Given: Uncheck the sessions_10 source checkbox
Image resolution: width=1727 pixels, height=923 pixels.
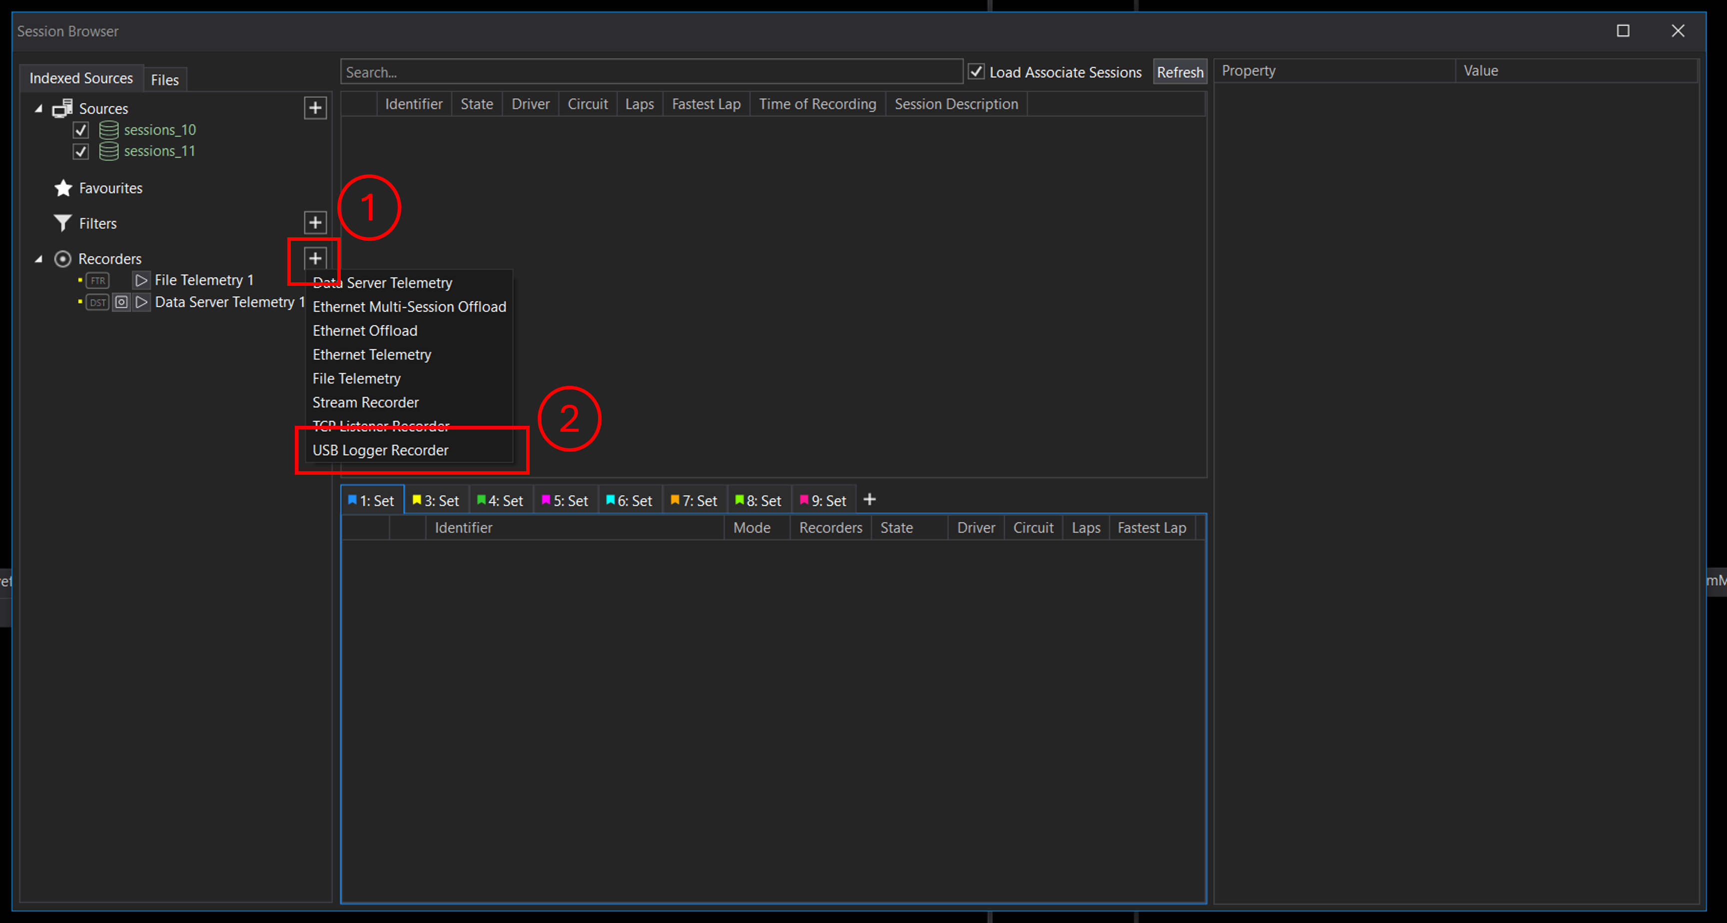Looking at the screenshot, I should point(80,130).
